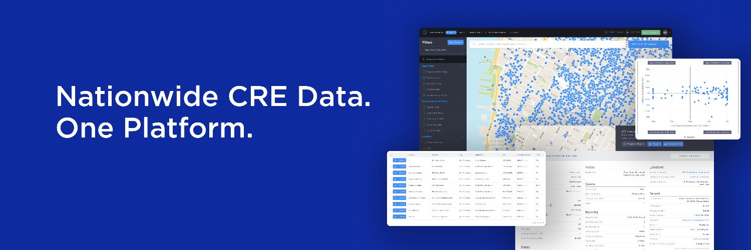Tick the Transaction SqFt filter checkbox
The height and width of the screenshot is (250, 751).
pos(424,118)
